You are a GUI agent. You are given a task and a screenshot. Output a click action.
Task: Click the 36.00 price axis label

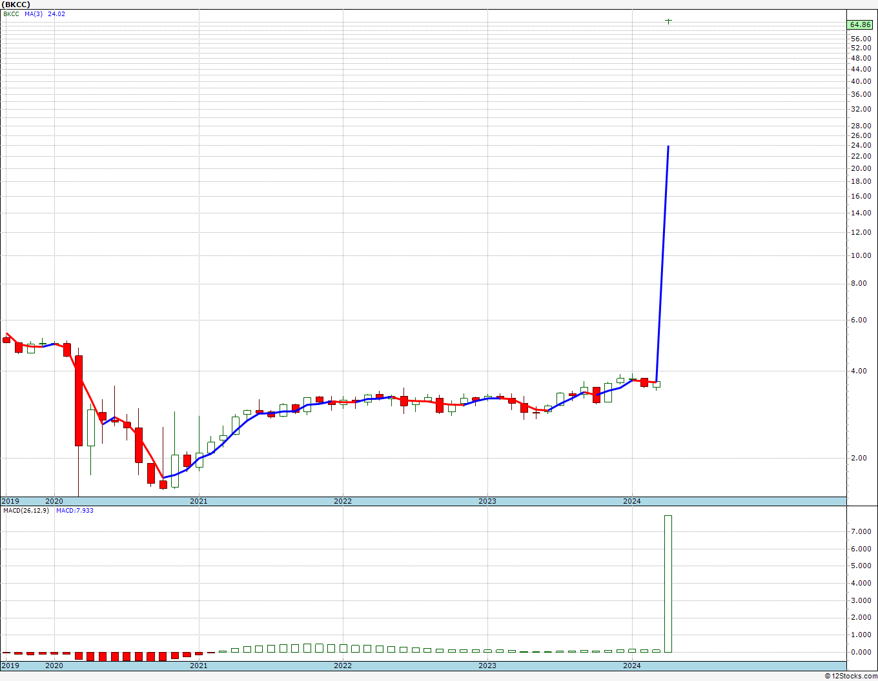861,94
